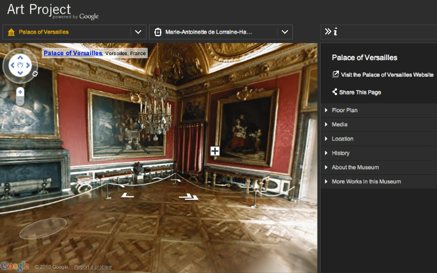Pan the view up with navigation arrow
Image resolution: width=437 pixels, height=273 pixels.
(20, 58)
